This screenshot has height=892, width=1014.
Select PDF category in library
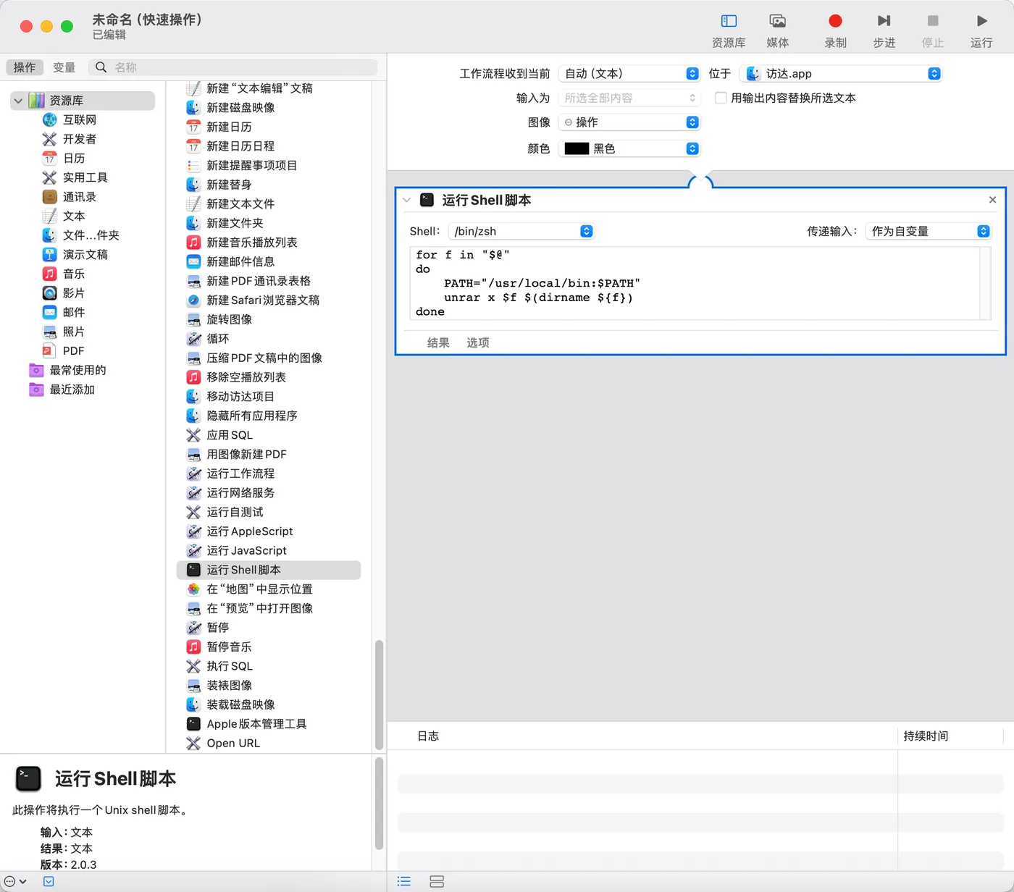coord(73,351)
